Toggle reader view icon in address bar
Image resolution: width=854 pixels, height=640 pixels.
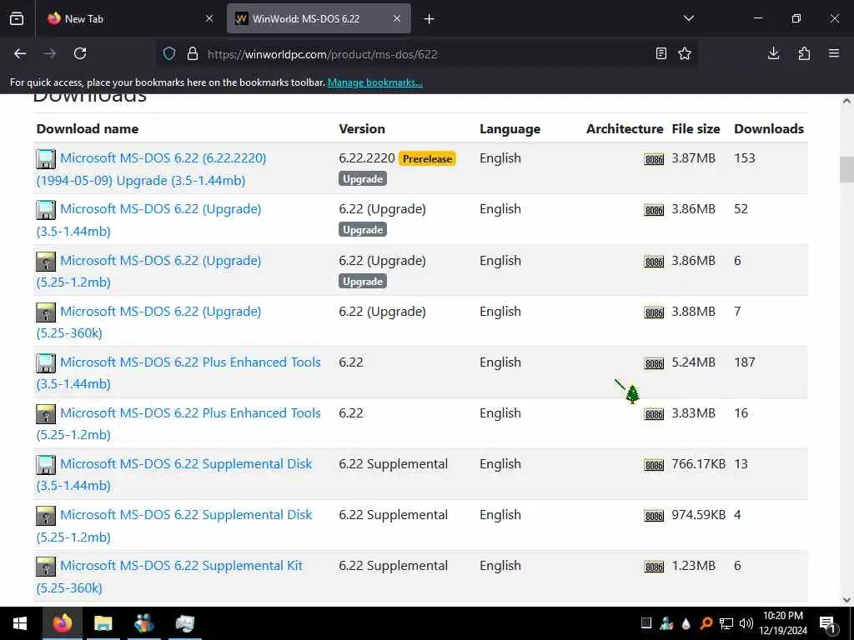coord(661,53)
